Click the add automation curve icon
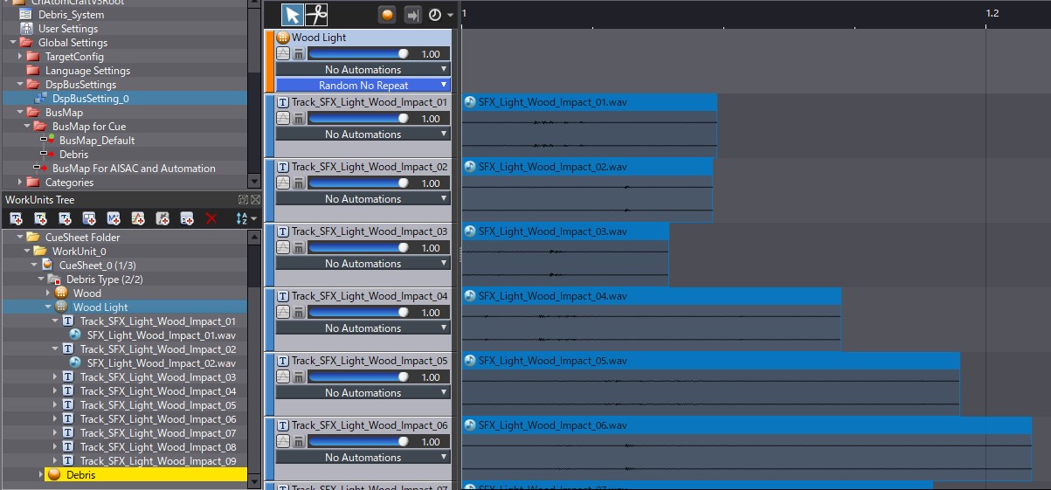Screen dimensions: 1051x490 click(138, 218)
